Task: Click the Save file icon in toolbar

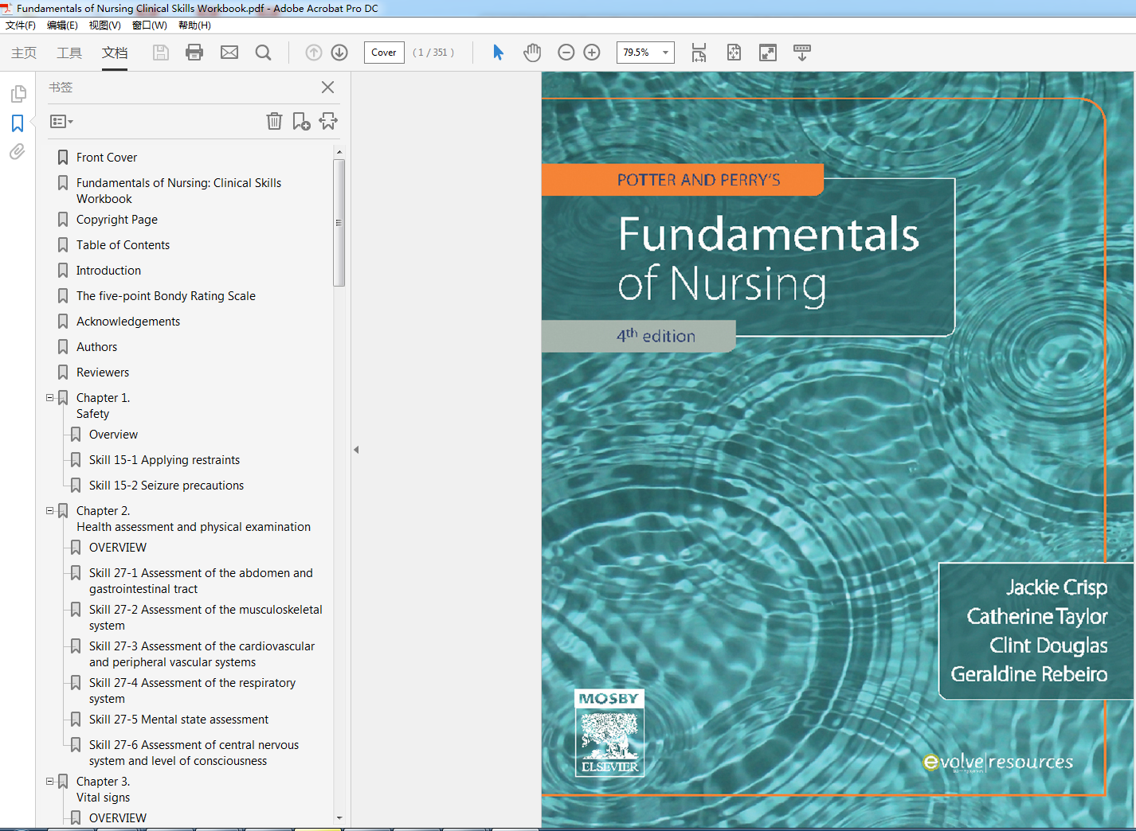Action: [x=161, y=53]
